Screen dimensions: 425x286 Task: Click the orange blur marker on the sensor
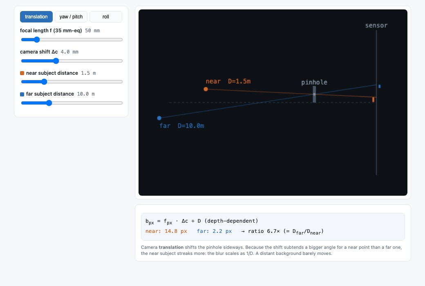pyautogui.click(x=373, y=100)
